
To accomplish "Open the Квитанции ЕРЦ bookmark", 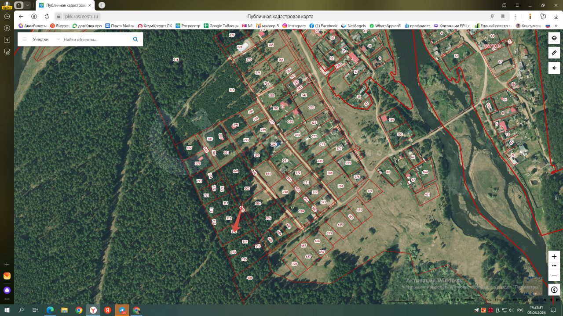I will pos(452,26).
